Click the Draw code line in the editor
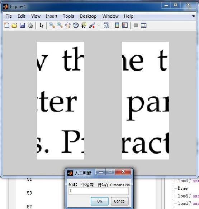 [x=183, y=188]
